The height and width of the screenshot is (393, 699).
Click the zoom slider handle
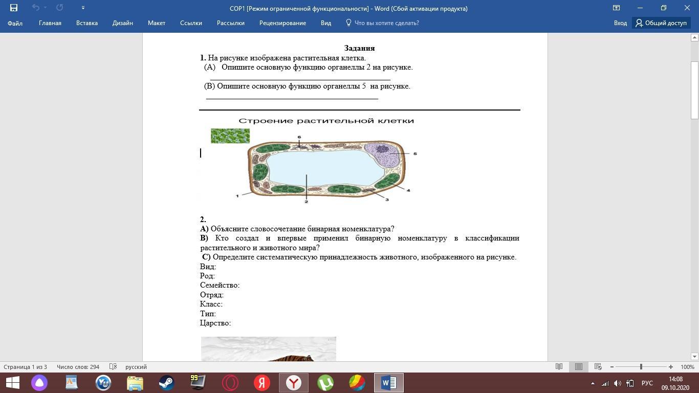point(641,367)
